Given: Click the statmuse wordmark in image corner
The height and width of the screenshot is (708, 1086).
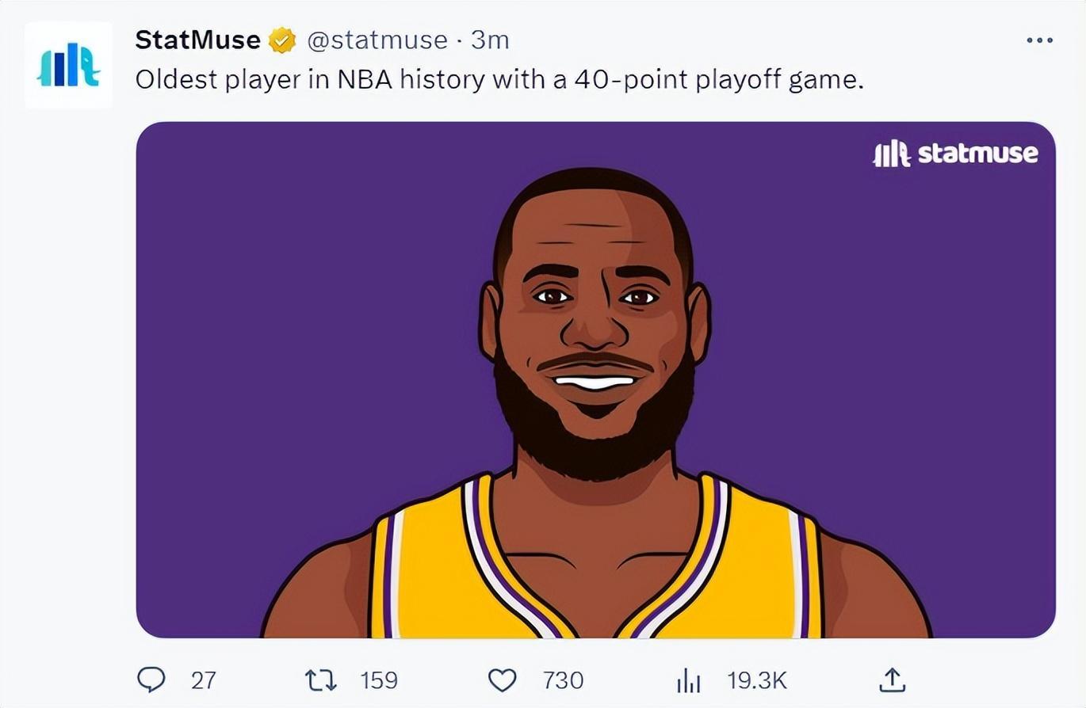Looking at the screenshot, I should (977, 153).
